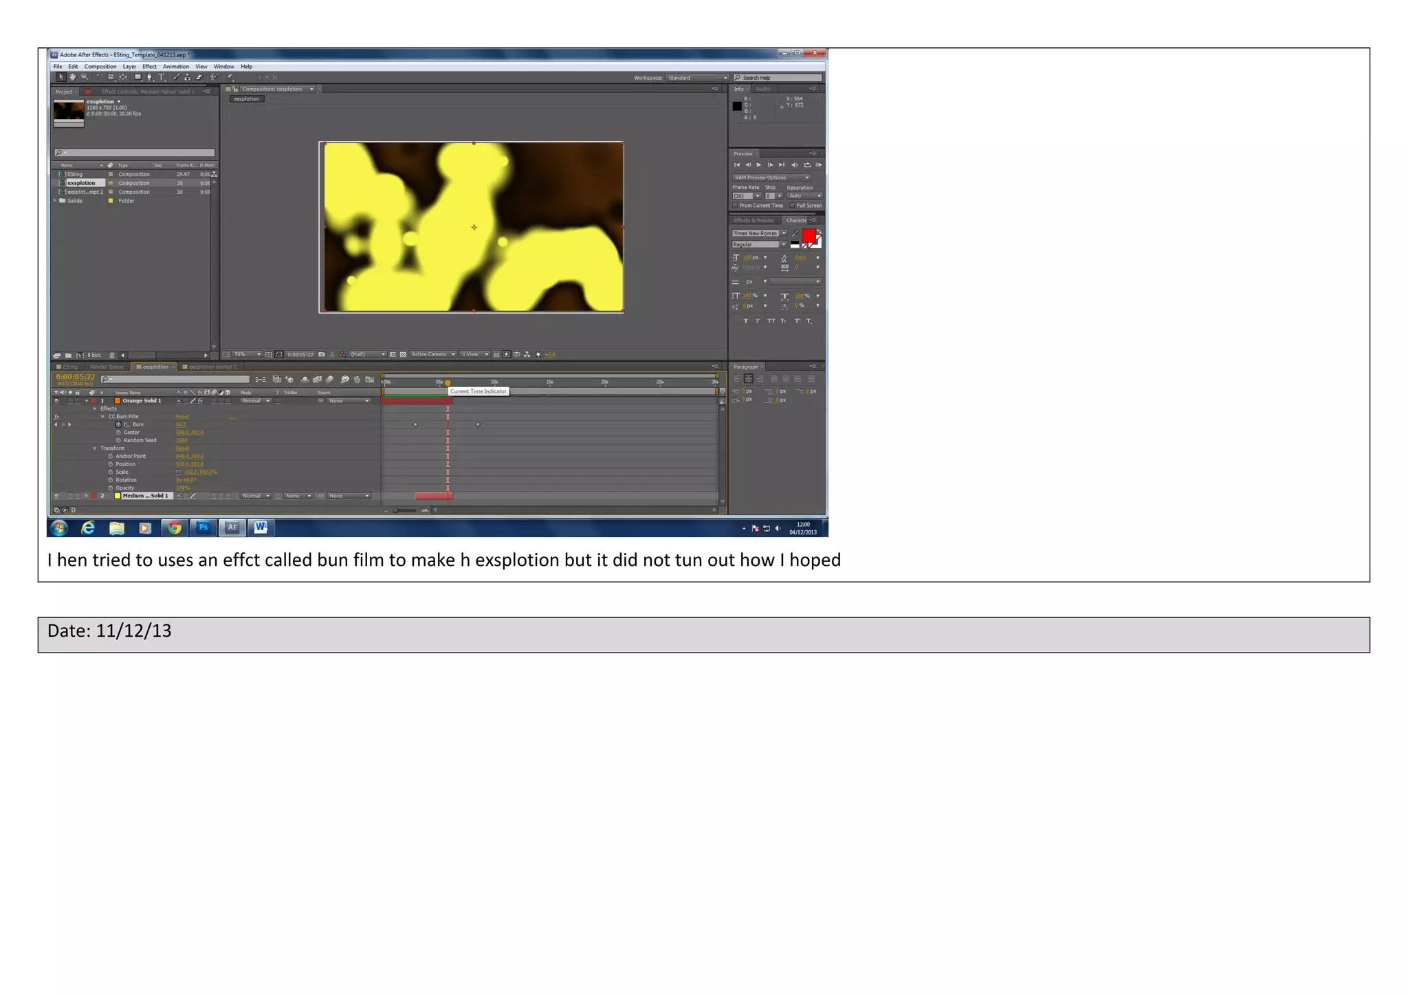This screenshot has height=995, width=1408.
Task: Open the 50% magnification dropdown
Action: 247,355
